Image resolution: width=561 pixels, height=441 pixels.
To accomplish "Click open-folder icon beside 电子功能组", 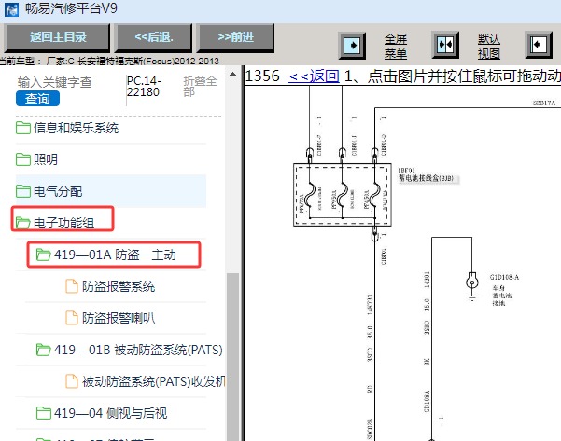I will (23, 223).
